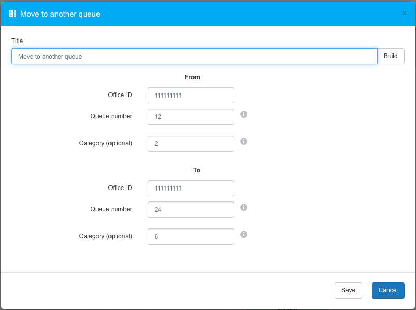The width and height of the screenshot is (416, 310).
Task: Focus the From section Office ID field
Action: click(191, 96)
